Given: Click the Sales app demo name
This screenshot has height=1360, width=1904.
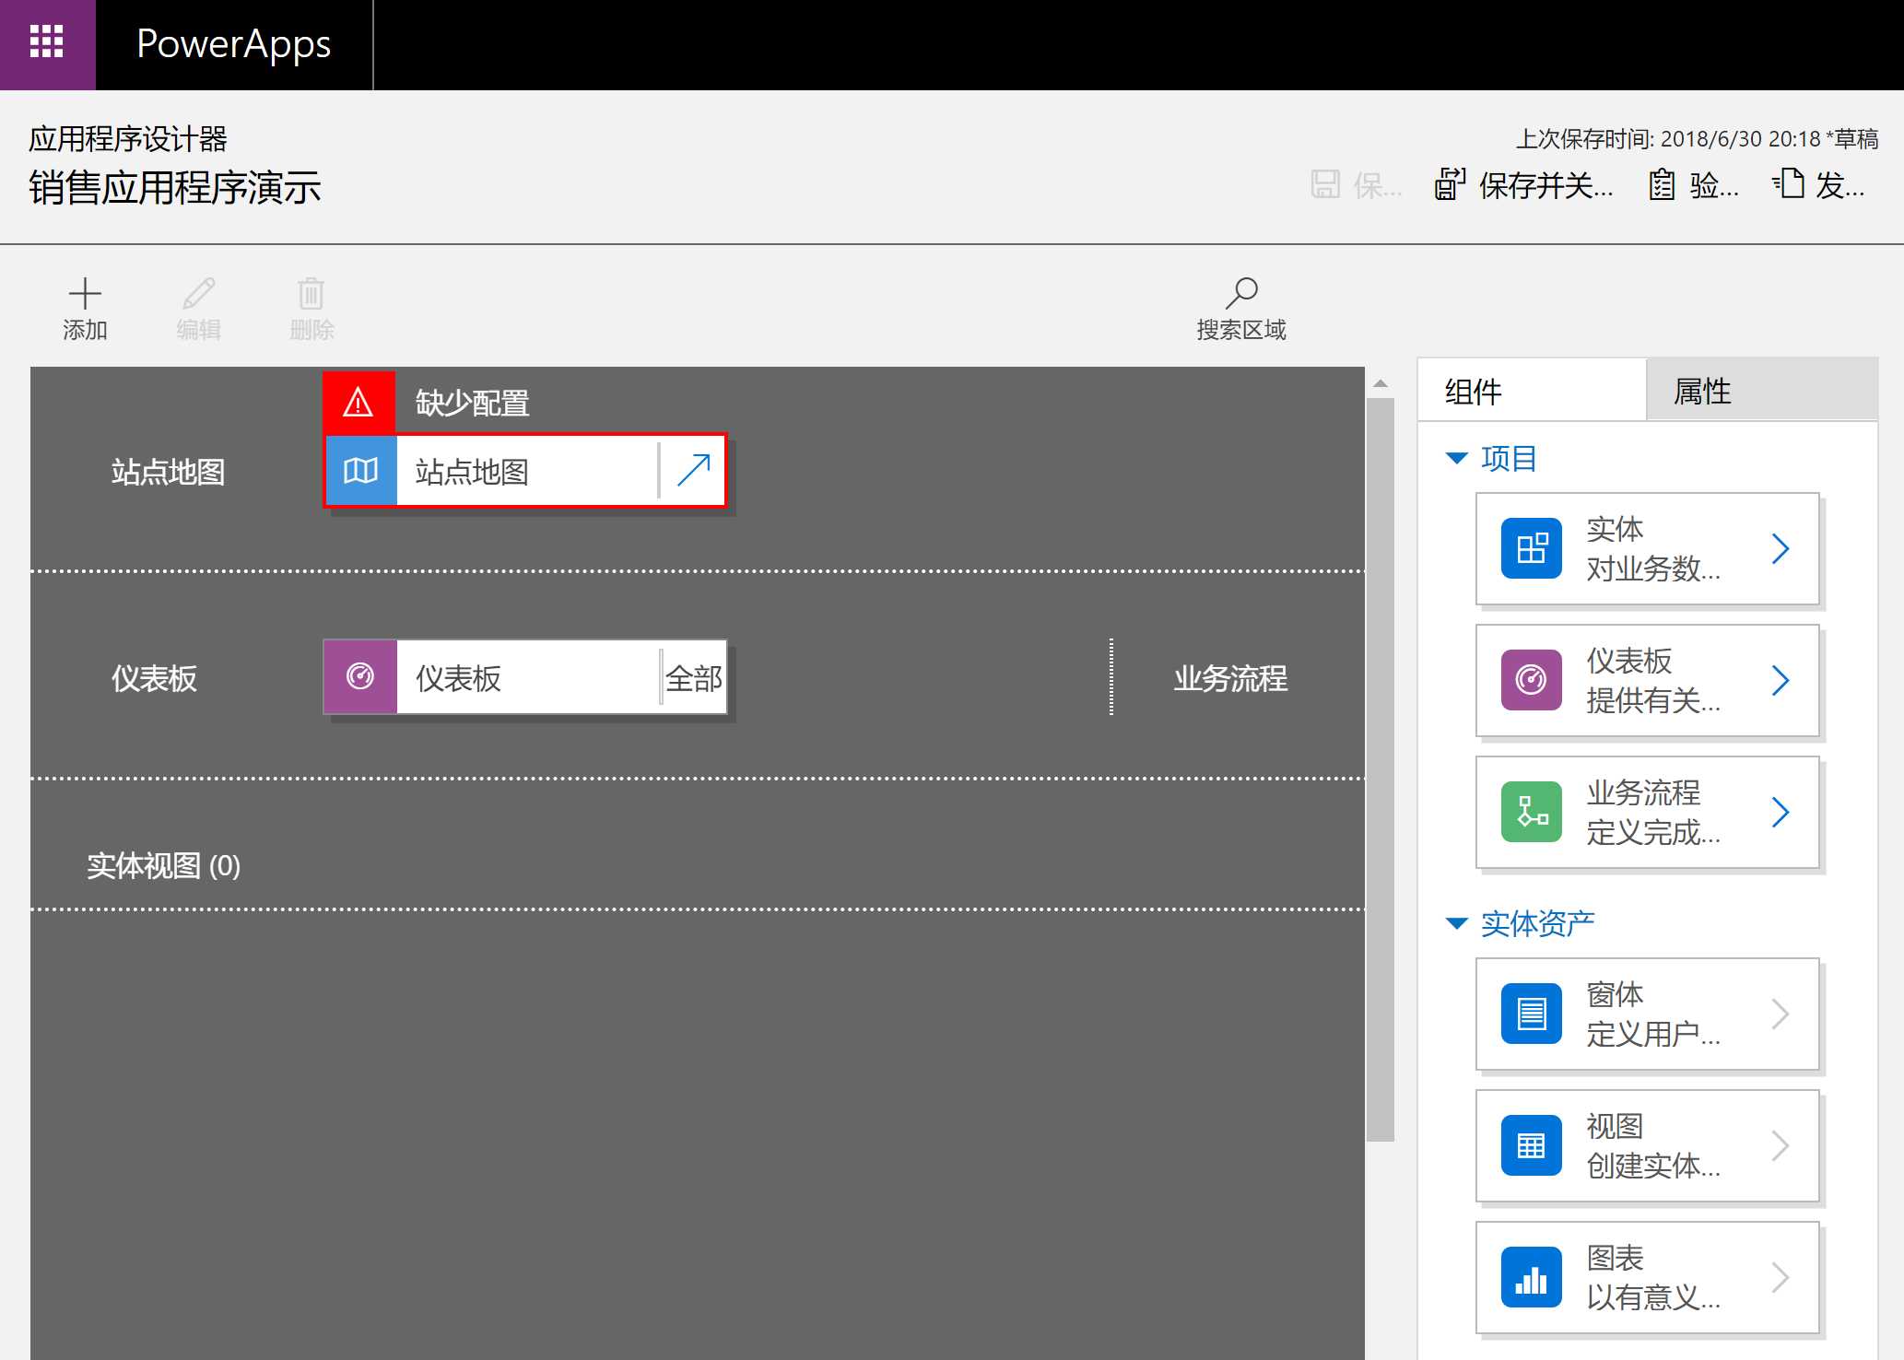Looking at the screenshot, I should [175, 188].
